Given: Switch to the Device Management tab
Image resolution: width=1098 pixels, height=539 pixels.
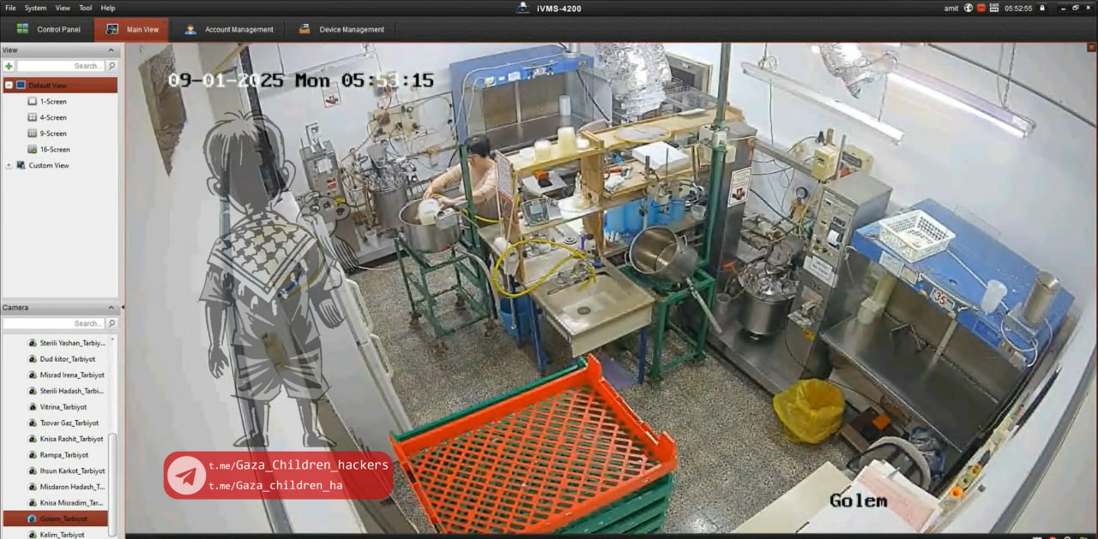Looking at the screenshot, I should [x=341, y=29].
